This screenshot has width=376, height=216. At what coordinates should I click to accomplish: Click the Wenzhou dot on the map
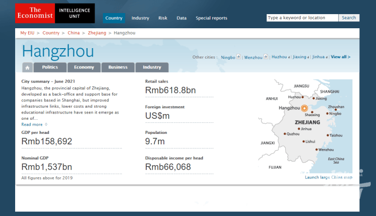click(x=314, y=150)
